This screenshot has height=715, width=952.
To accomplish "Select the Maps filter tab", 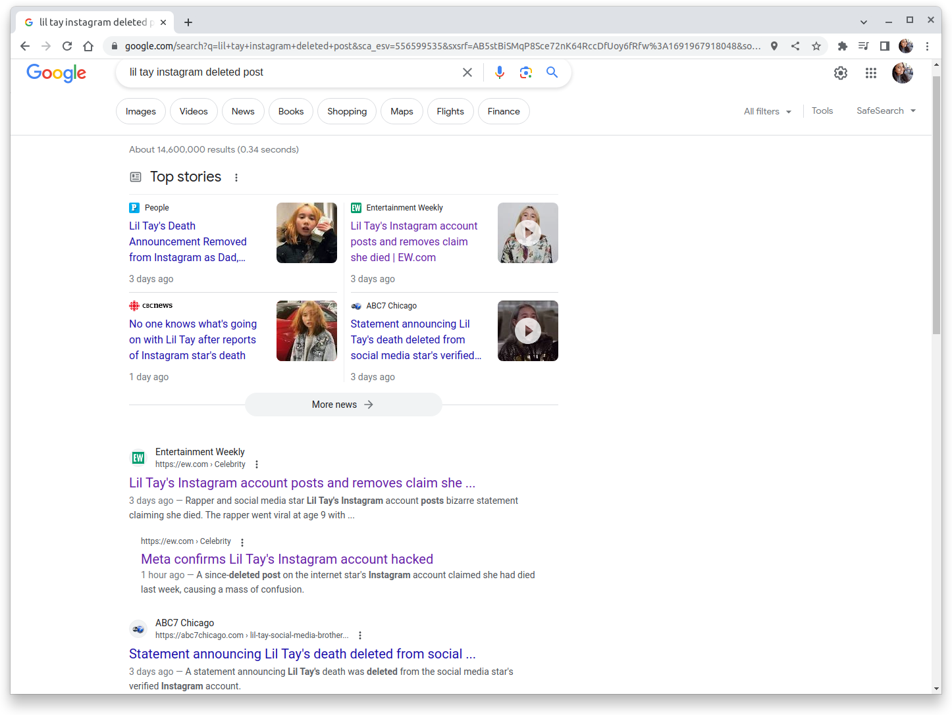I will tap(402, 111).
